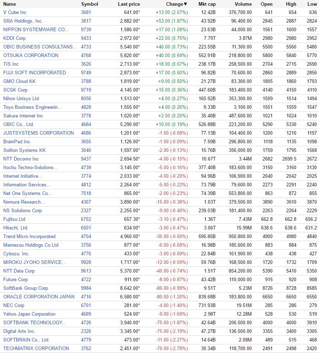Open the Hitachi, Ltd. link
Screen dimensions: 319x353
[15, 228]
